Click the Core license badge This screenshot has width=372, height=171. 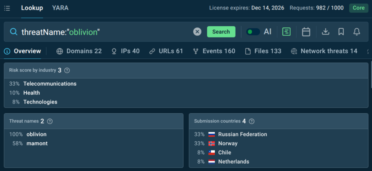[x=358, y=8]
